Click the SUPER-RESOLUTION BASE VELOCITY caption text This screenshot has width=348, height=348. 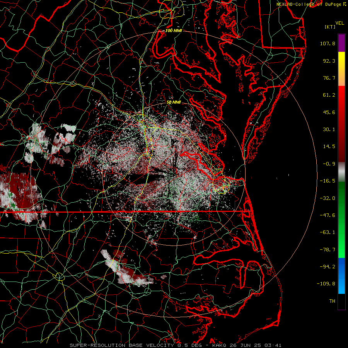(122, 345)
